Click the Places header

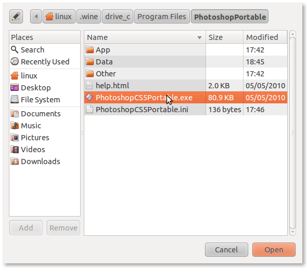pyautogui.click(x=45, y=37)
